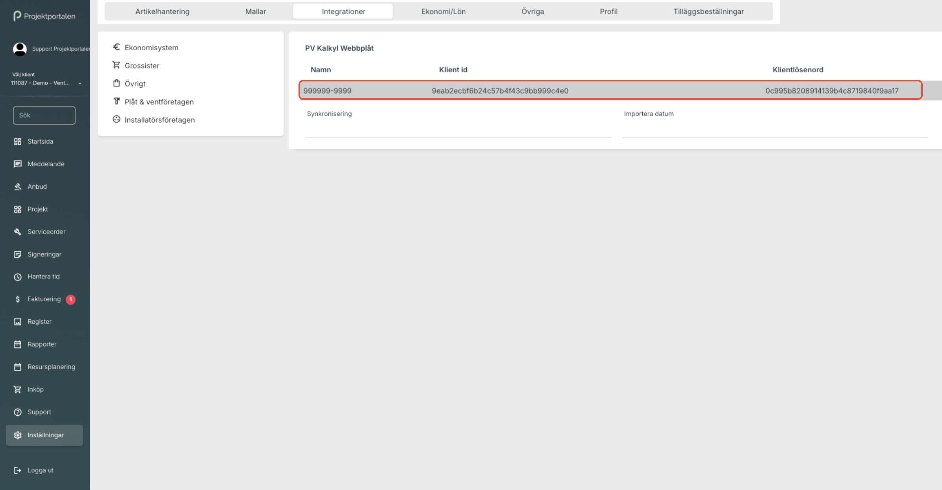The width and height of the screenshot is (942, 490).
Task: Click the dollar icon for Fakturering
Action: [18, 299]
